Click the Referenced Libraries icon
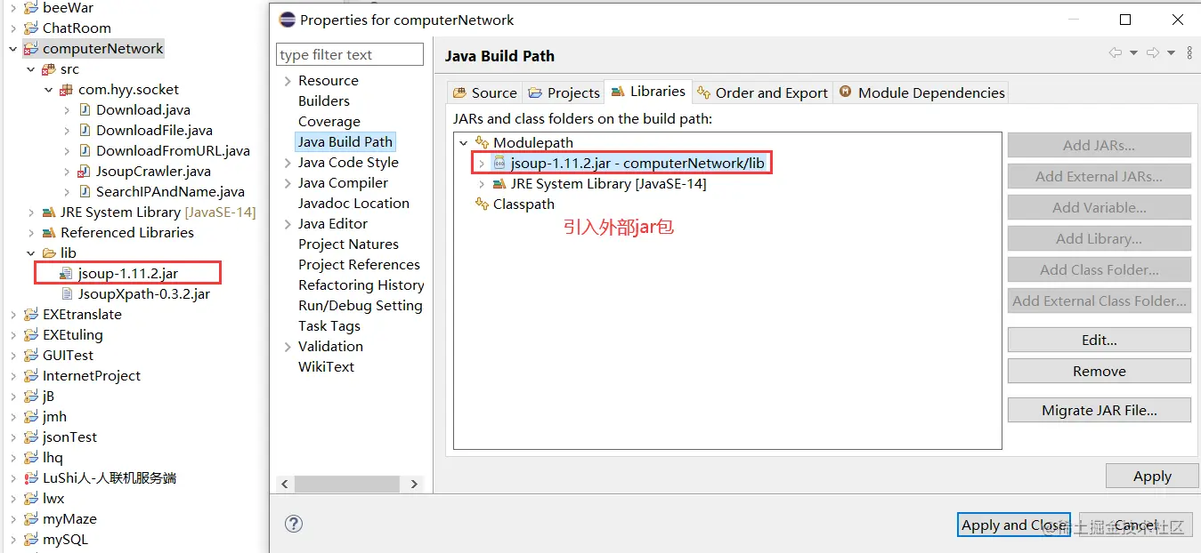Screen dimensions: 1201x553 click(48, 233)
